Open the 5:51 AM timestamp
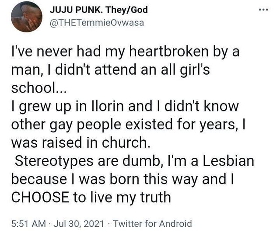 click(x=28, y=223)
